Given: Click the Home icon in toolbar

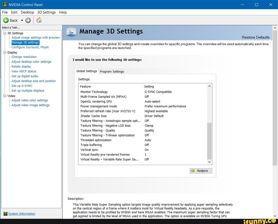Looking at the screenshot, I should [39, 20].
